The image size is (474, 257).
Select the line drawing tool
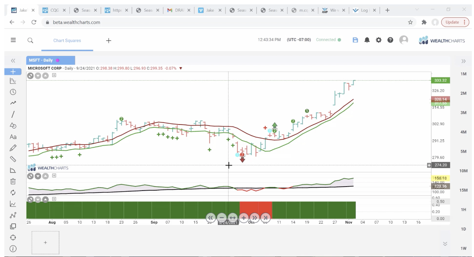coord(13,114)
